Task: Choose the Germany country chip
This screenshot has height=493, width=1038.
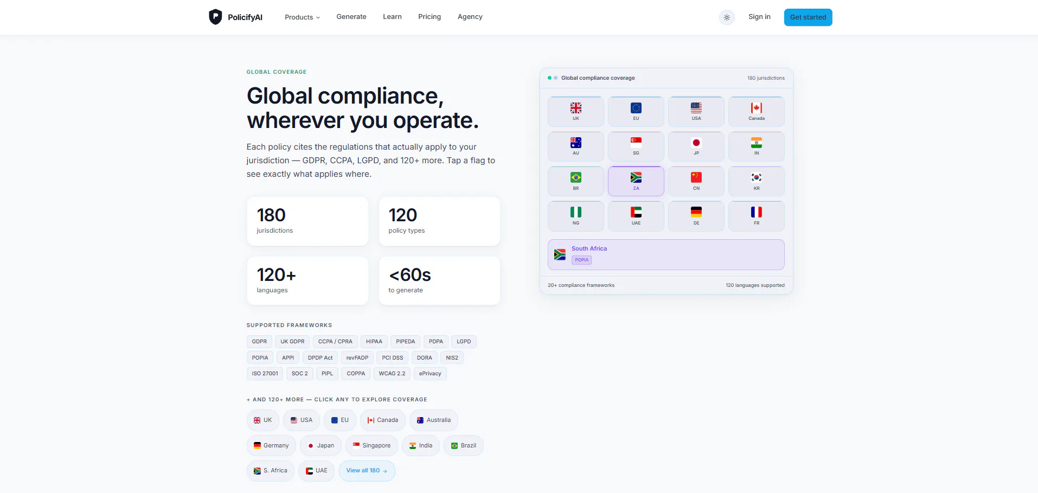Action: (271, 446)
